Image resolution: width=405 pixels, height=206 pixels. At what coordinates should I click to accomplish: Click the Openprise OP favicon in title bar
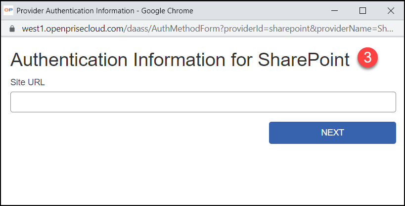[x=8, y=10]
